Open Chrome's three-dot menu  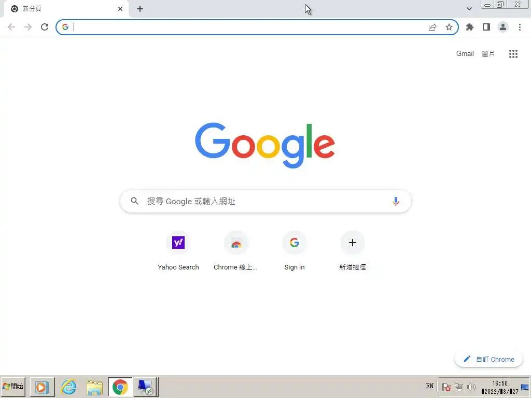click(x=520, y=27)
